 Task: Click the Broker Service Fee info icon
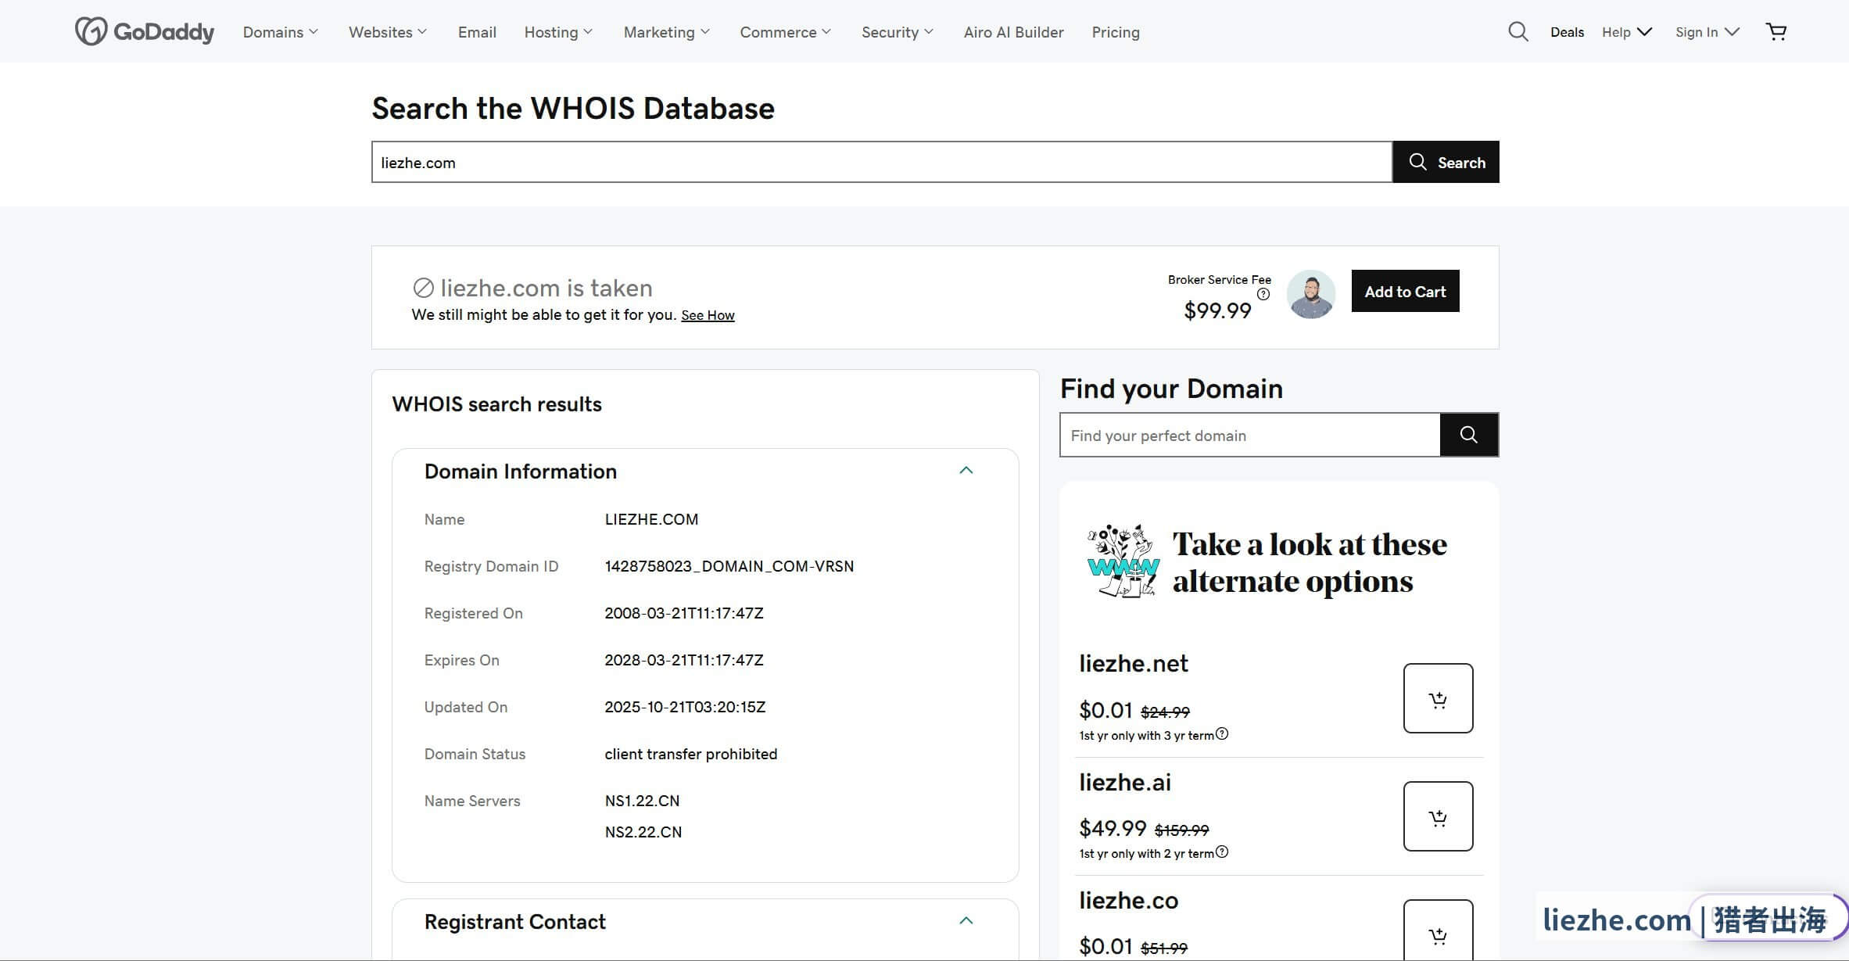click(x=1263, y=294)
